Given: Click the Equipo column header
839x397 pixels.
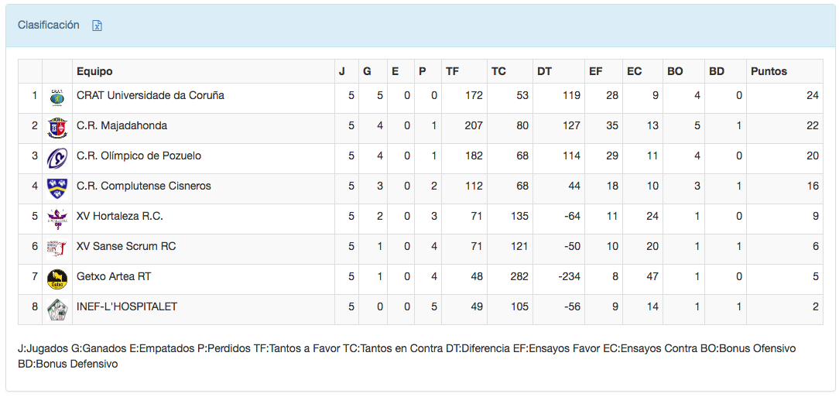Looking at the screenshot, I should (x=94, y=71).
